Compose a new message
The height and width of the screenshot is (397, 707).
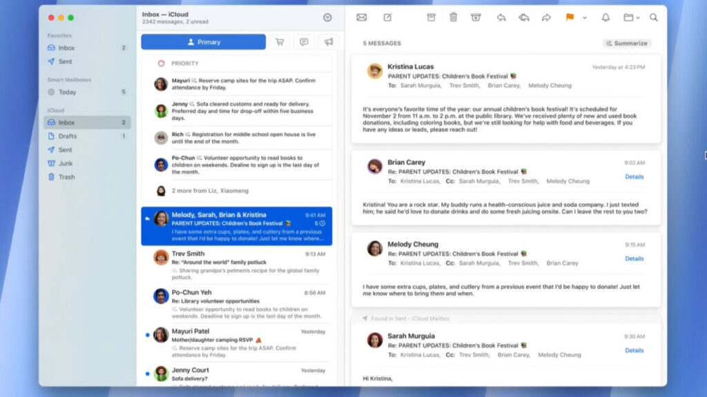[388, 17]
